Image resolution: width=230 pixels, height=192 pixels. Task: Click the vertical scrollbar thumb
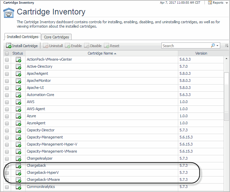tap(226, 96)
